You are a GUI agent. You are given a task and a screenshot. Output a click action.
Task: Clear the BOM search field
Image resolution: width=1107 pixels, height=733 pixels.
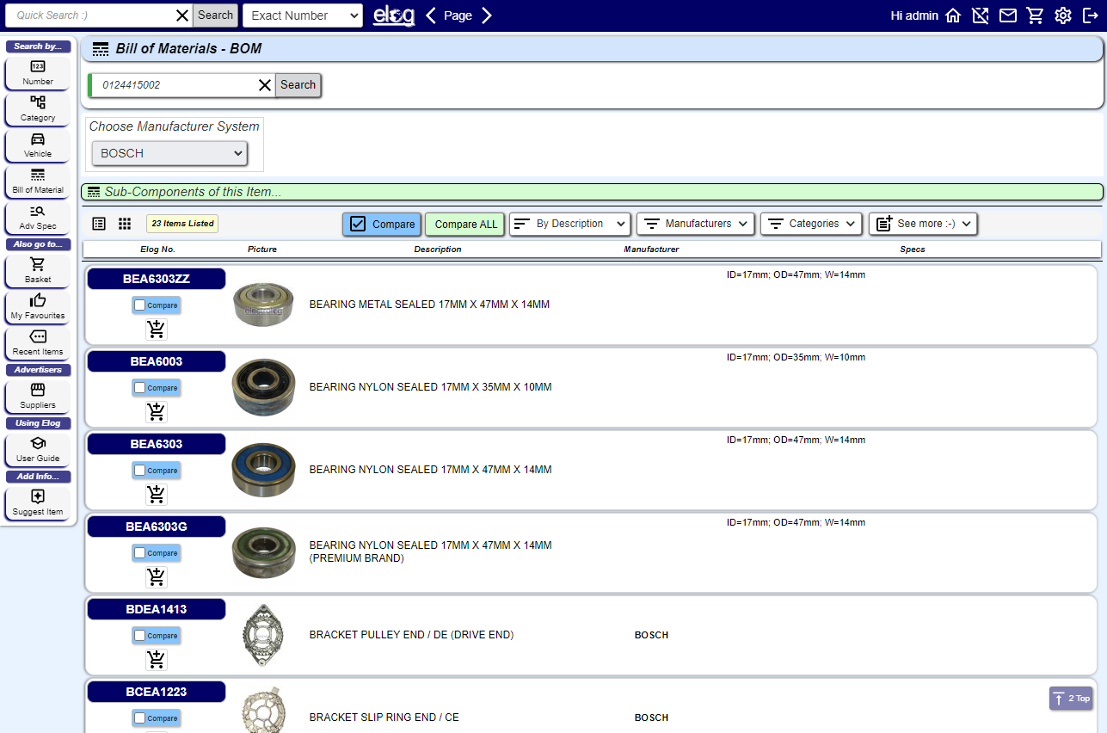coord(264,85)
